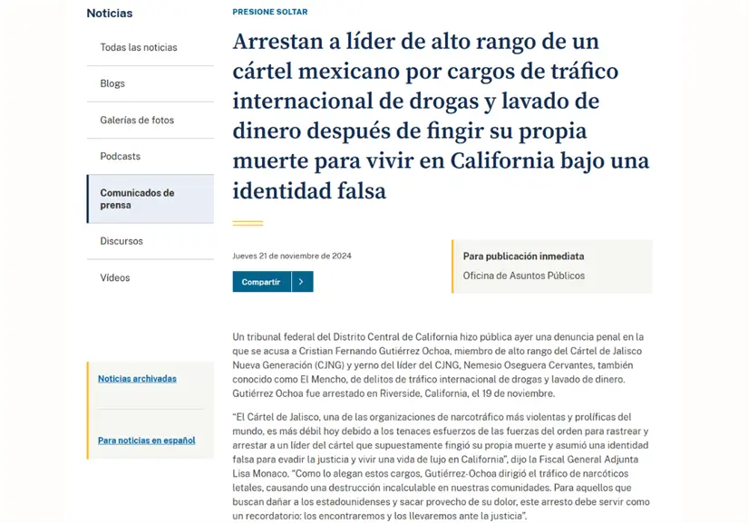The height and width of the screenshot is (523, 748).
Task: Click the arrow icon beside Compartir
Action: (303, 282)
